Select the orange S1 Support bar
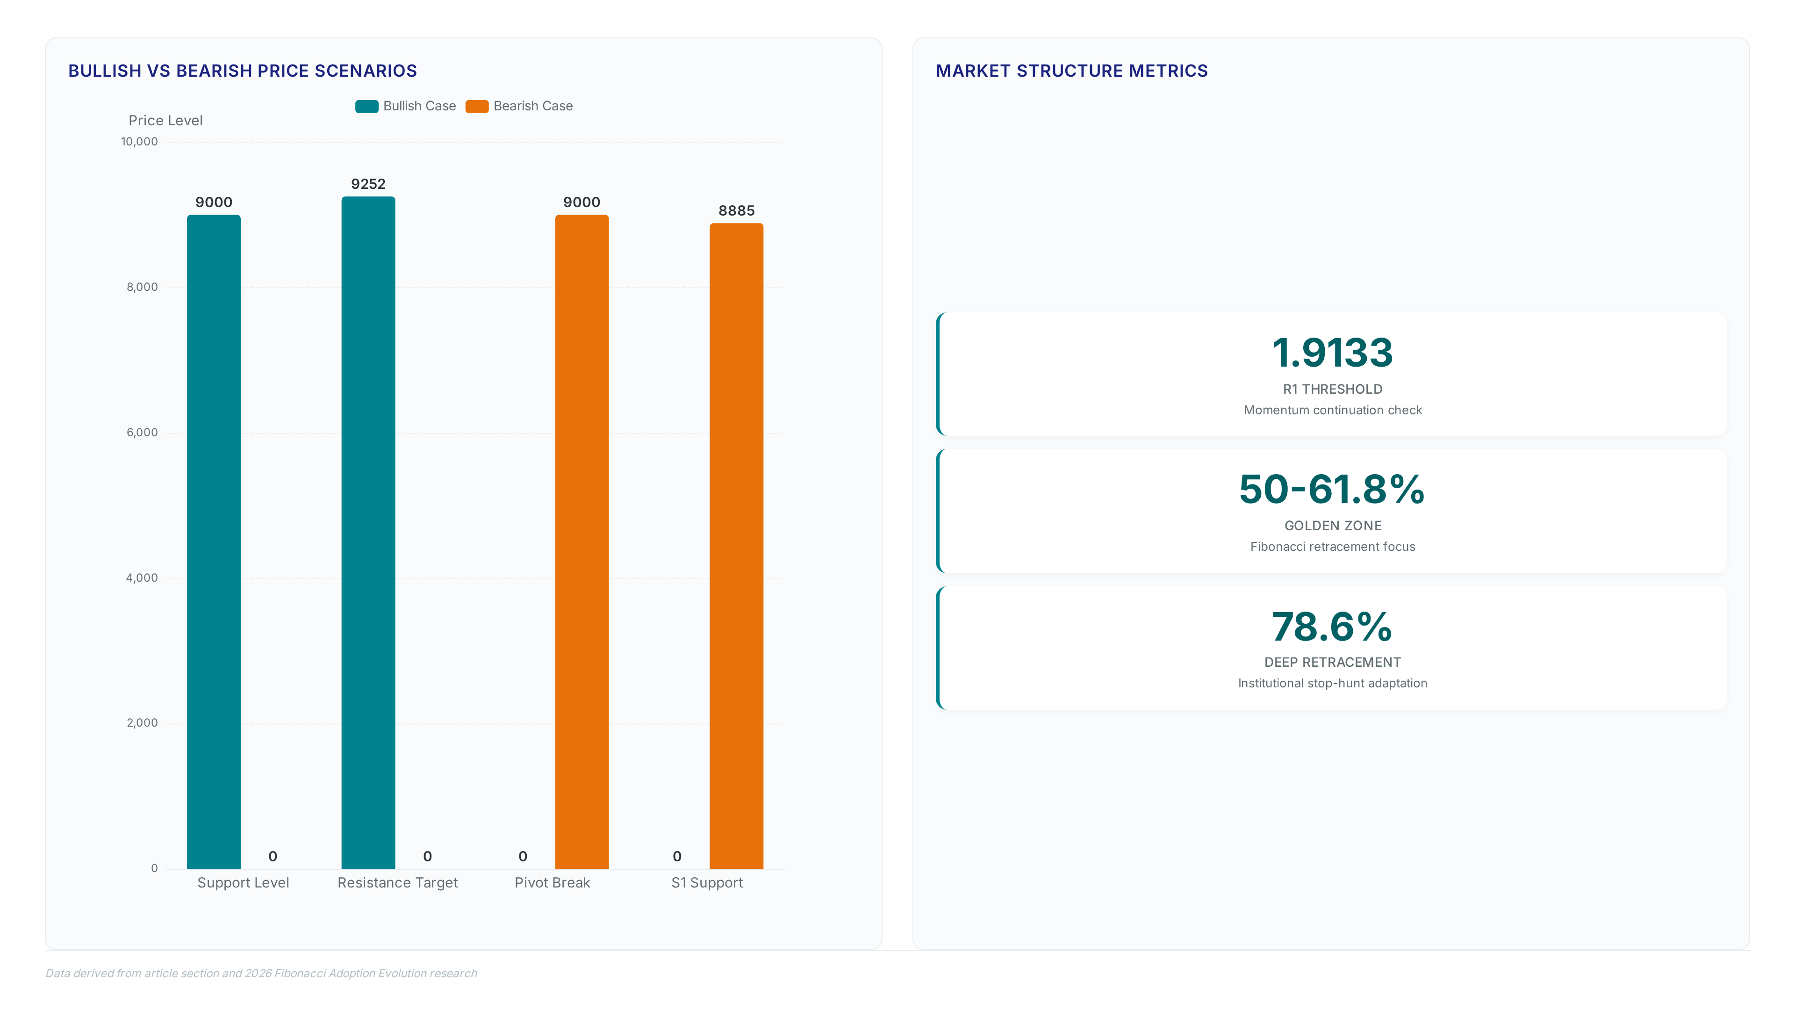 [x=737, y=546]
